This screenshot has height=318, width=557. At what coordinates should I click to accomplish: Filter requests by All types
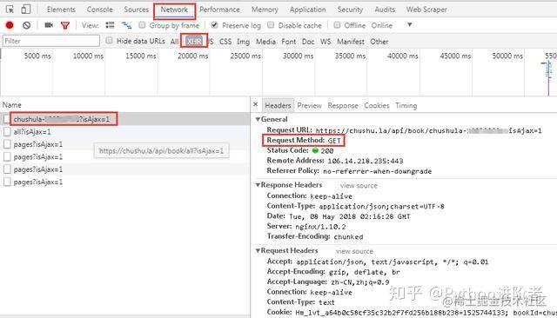pos(174,42)
